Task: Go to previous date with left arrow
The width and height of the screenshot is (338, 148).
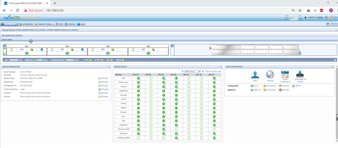Action: [183, 71]
